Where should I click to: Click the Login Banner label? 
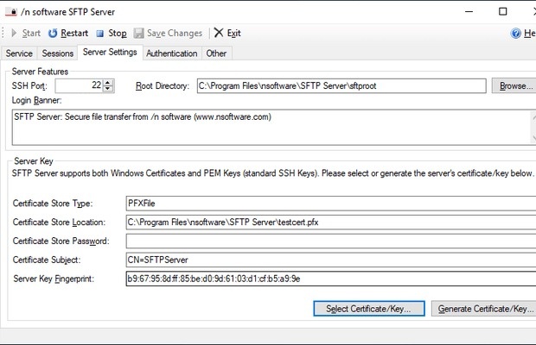coord(36,101)
